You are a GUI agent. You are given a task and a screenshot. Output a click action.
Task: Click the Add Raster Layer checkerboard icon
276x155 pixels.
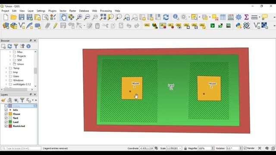point(264,26)
